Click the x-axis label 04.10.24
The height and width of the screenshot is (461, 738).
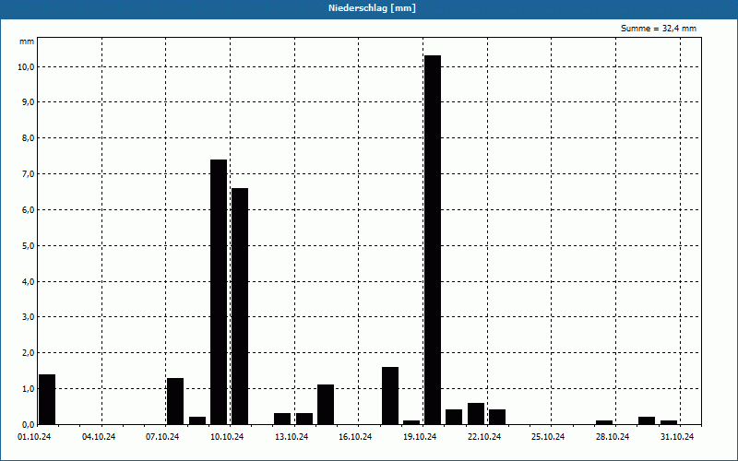coord(99,437)
